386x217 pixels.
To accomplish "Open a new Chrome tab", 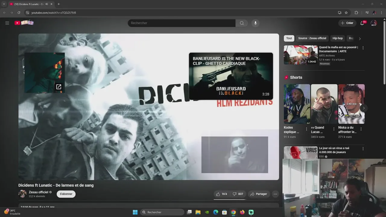I will (x=59, y=4).
